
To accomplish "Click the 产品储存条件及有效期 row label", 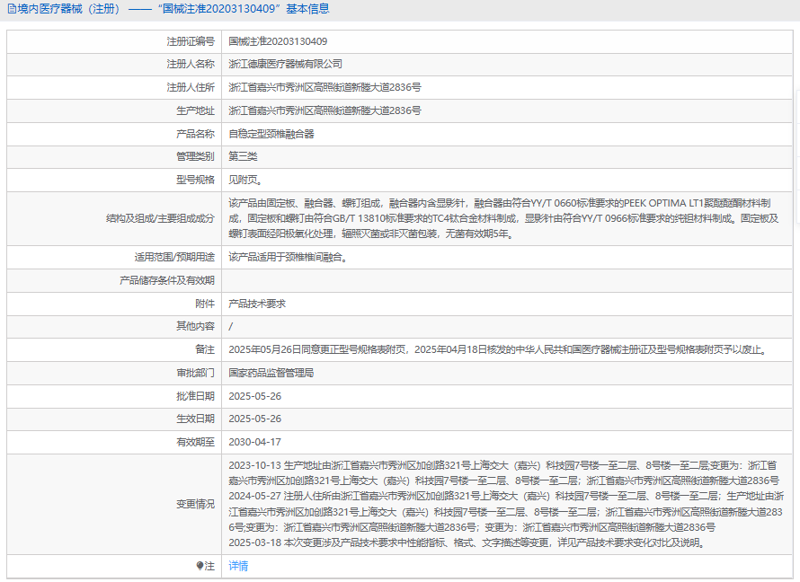I will point(167,280).
